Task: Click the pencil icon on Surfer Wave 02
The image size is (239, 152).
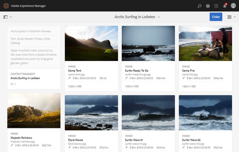Action: click(x=184, y=148)
